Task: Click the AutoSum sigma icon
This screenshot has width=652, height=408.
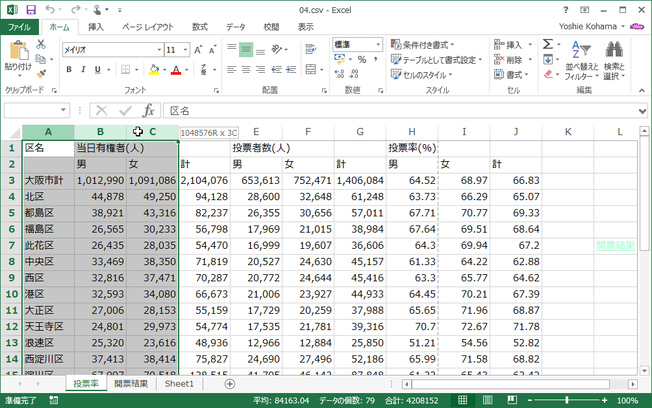Action: [x=548, y=44]
